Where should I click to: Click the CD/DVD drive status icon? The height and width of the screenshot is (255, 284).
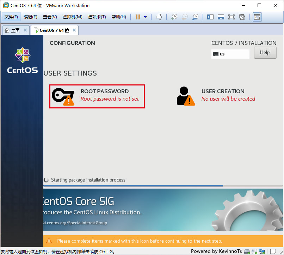[254, 251]
